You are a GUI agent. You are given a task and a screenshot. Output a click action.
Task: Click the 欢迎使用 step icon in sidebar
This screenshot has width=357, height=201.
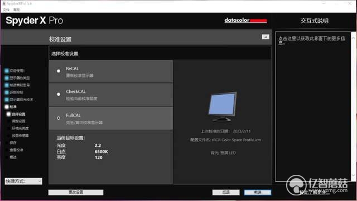(x=7, y=71)
